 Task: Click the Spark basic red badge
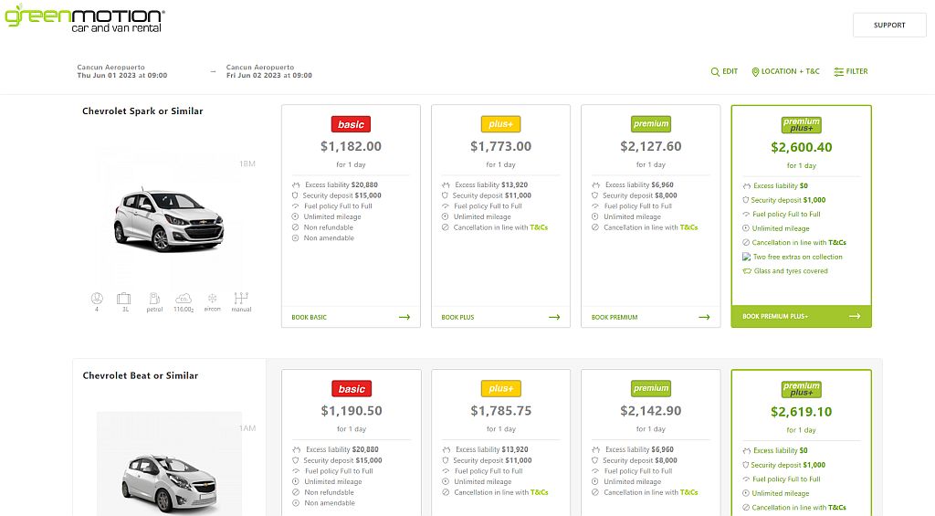[351, 124]
